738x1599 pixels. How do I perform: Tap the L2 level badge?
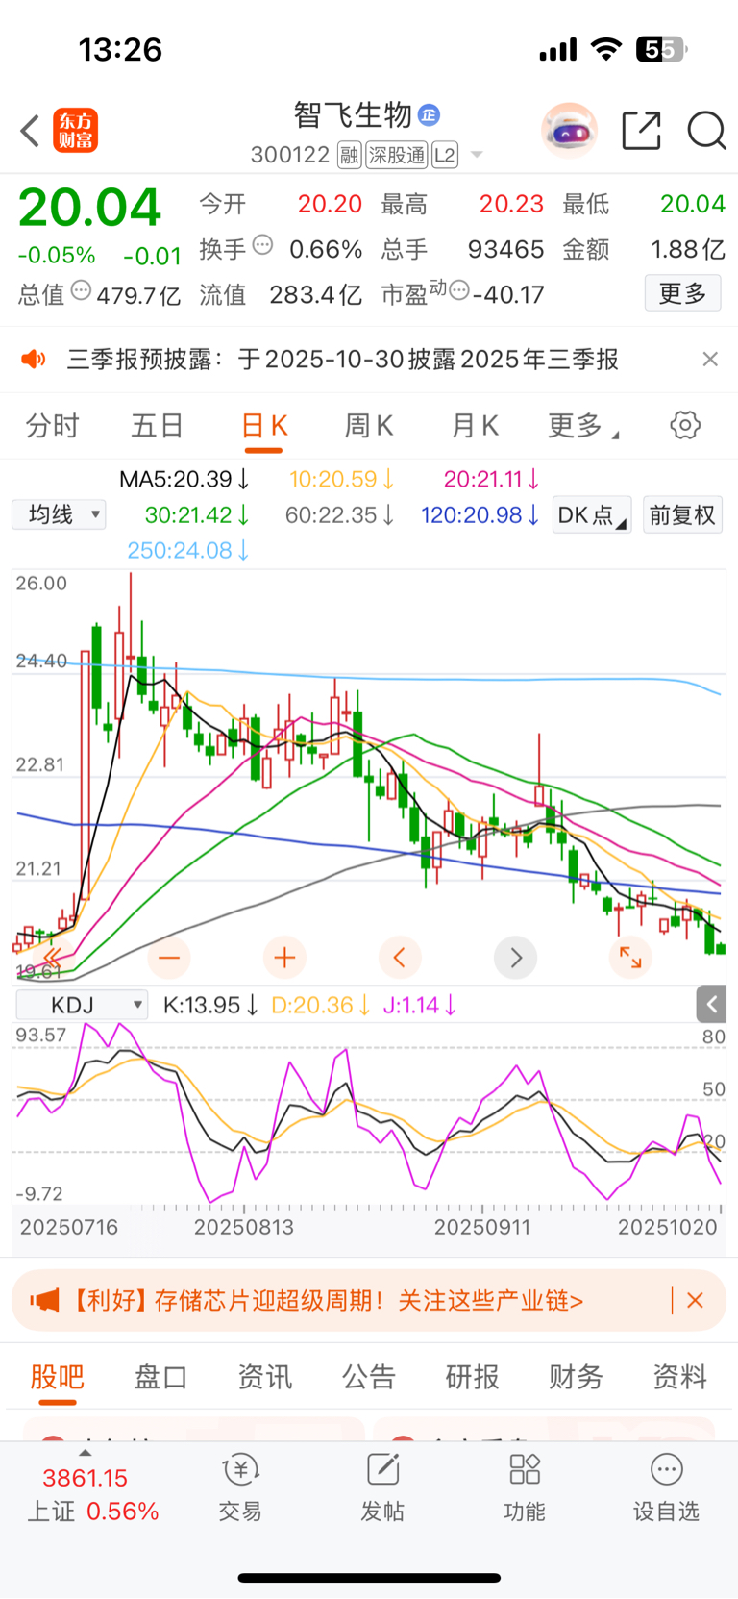[445, 155]
